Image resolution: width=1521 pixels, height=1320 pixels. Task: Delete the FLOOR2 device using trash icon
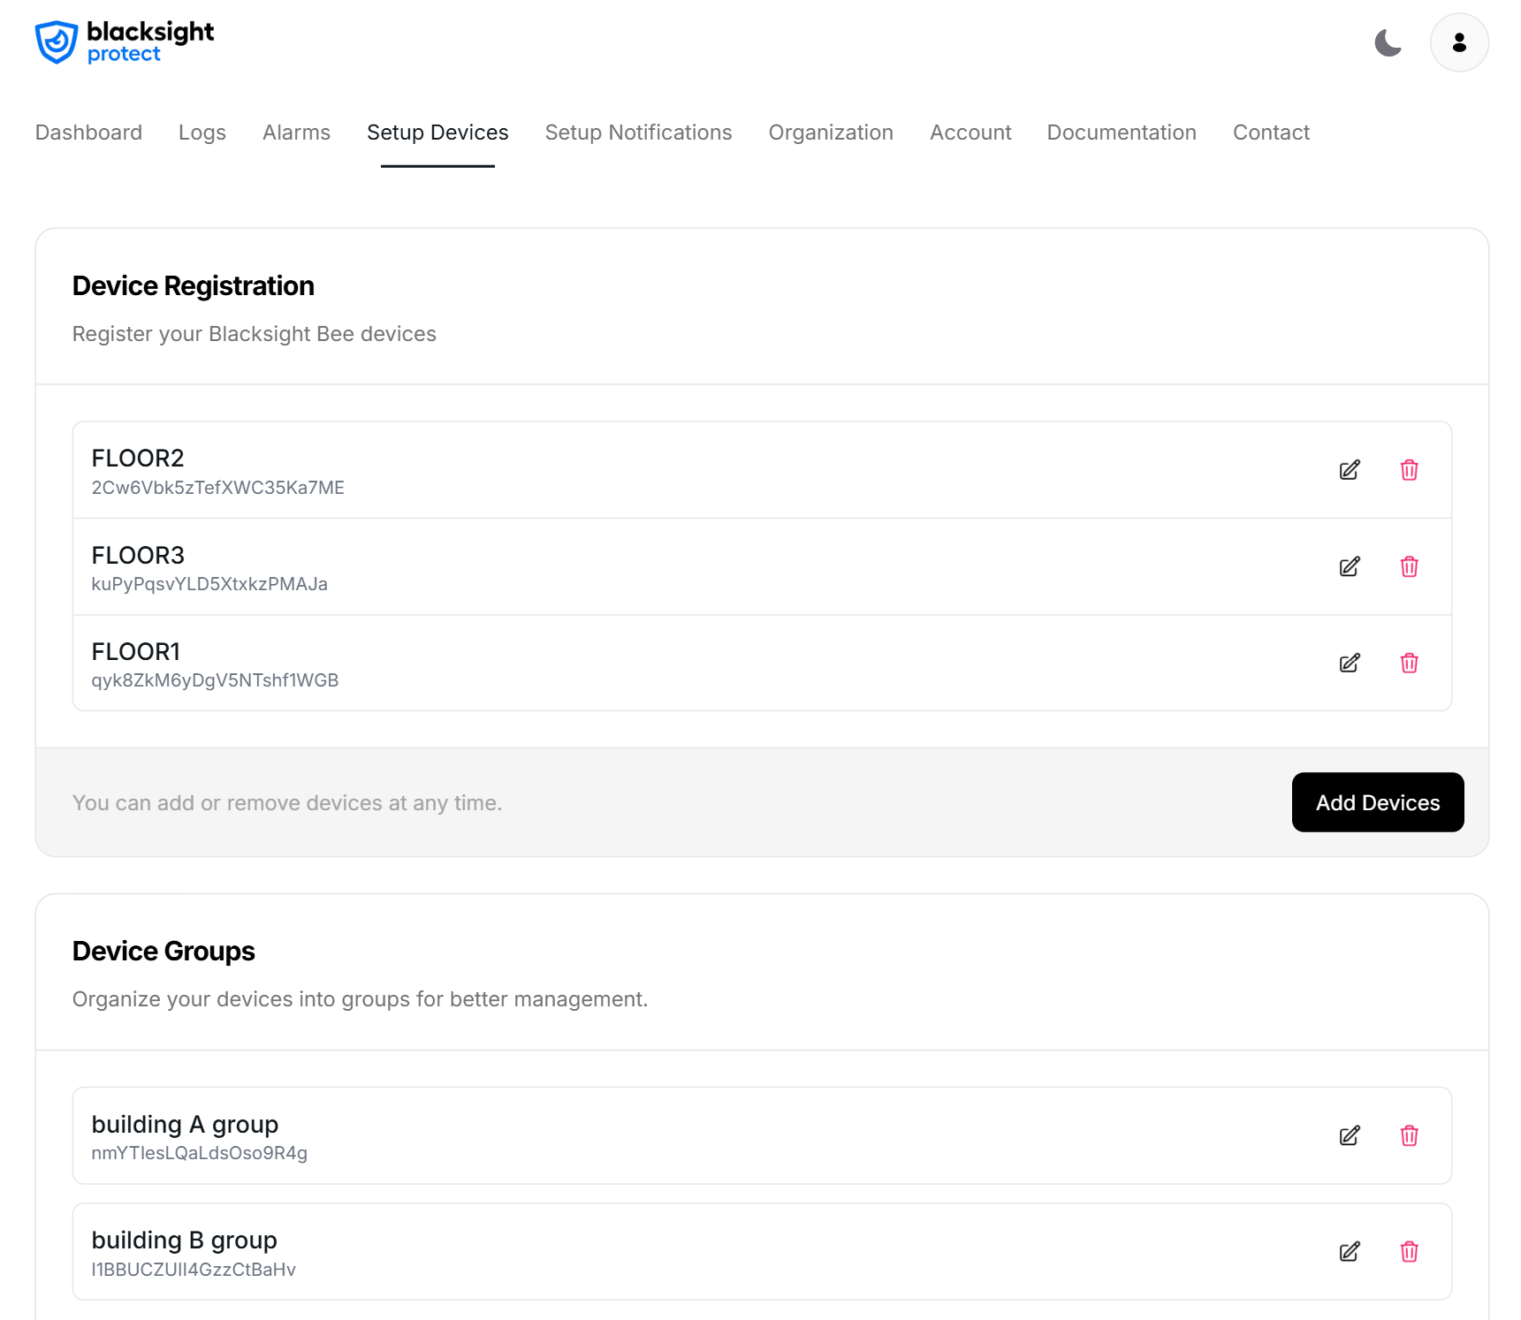click(1410, 470)
